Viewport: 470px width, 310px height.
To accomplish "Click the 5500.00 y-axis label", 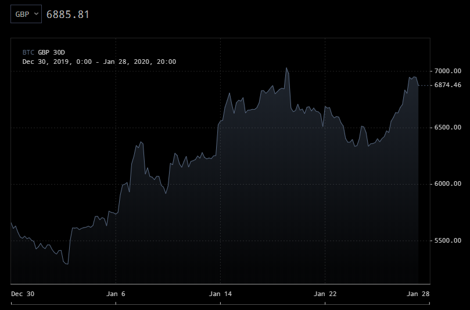I will 447,240.
